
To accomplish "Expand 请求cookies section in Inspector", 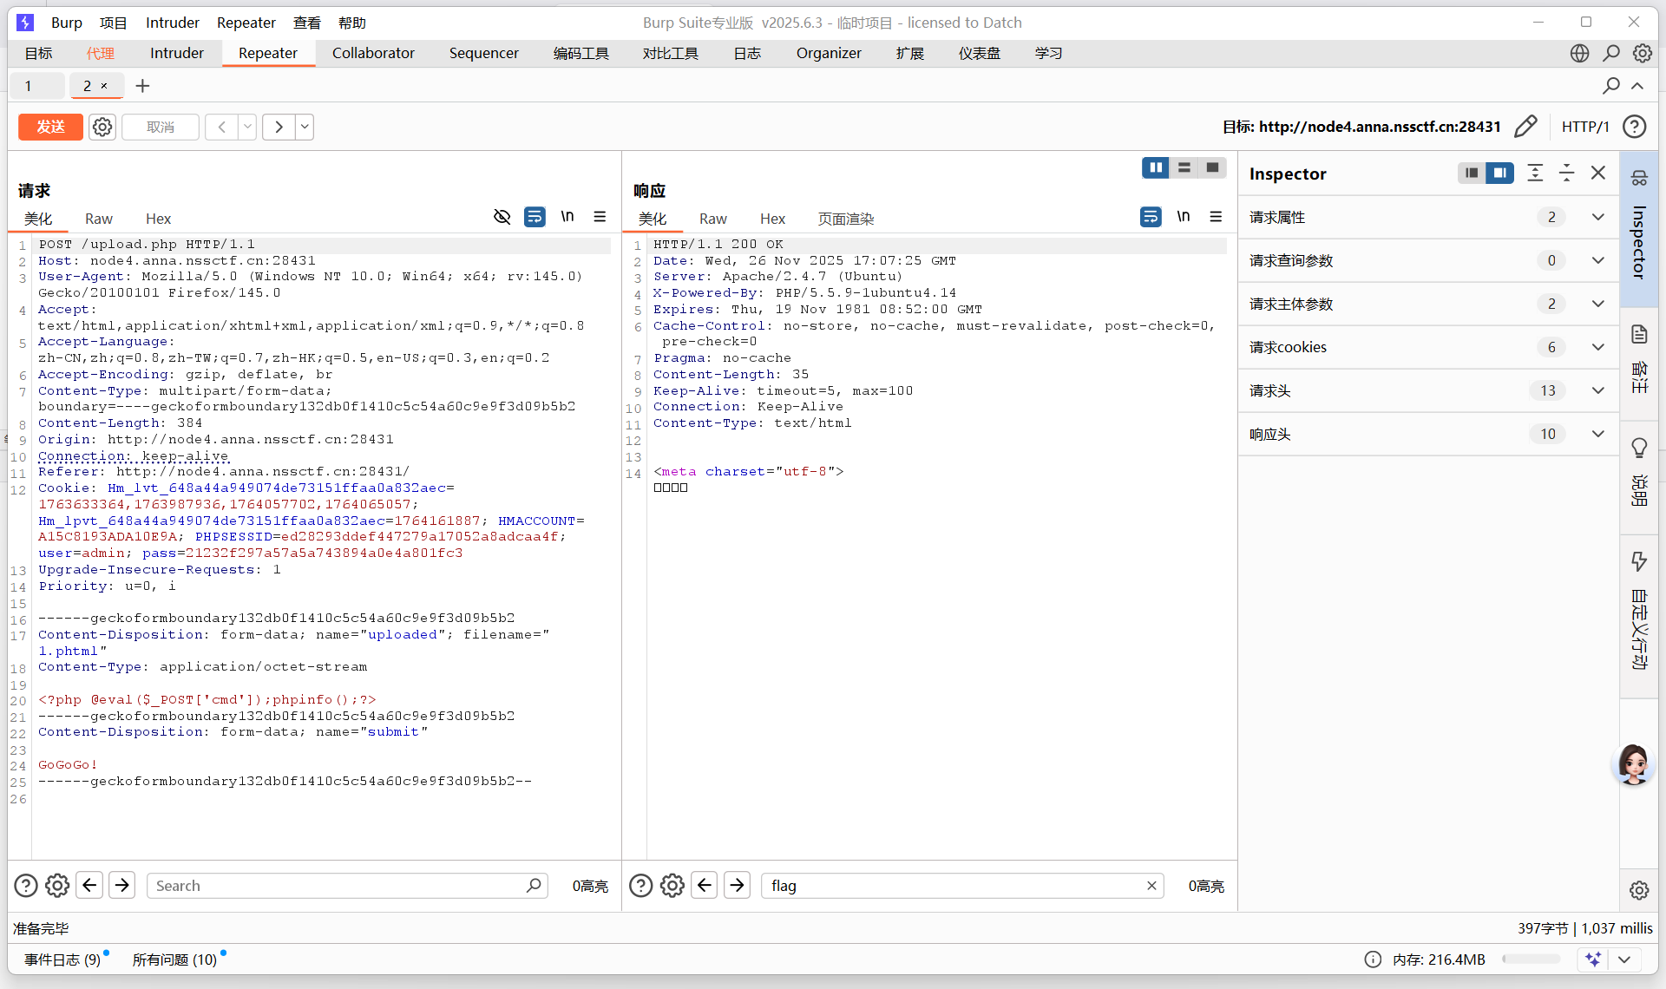I will click(1597, 347).
